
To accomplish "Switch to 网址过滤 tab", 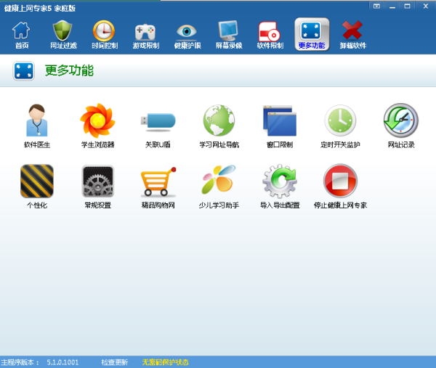I will click(62, 34).
